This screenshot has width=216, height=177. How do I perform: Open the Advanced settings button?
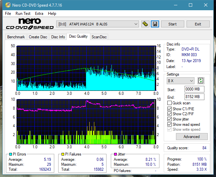point(192,137)
